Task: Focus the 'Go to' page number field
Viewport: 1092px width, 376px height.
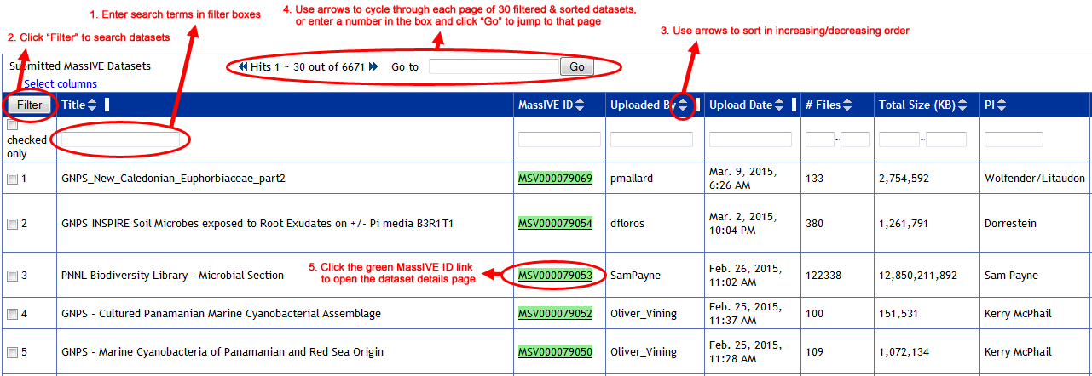Action: point(494,67)
